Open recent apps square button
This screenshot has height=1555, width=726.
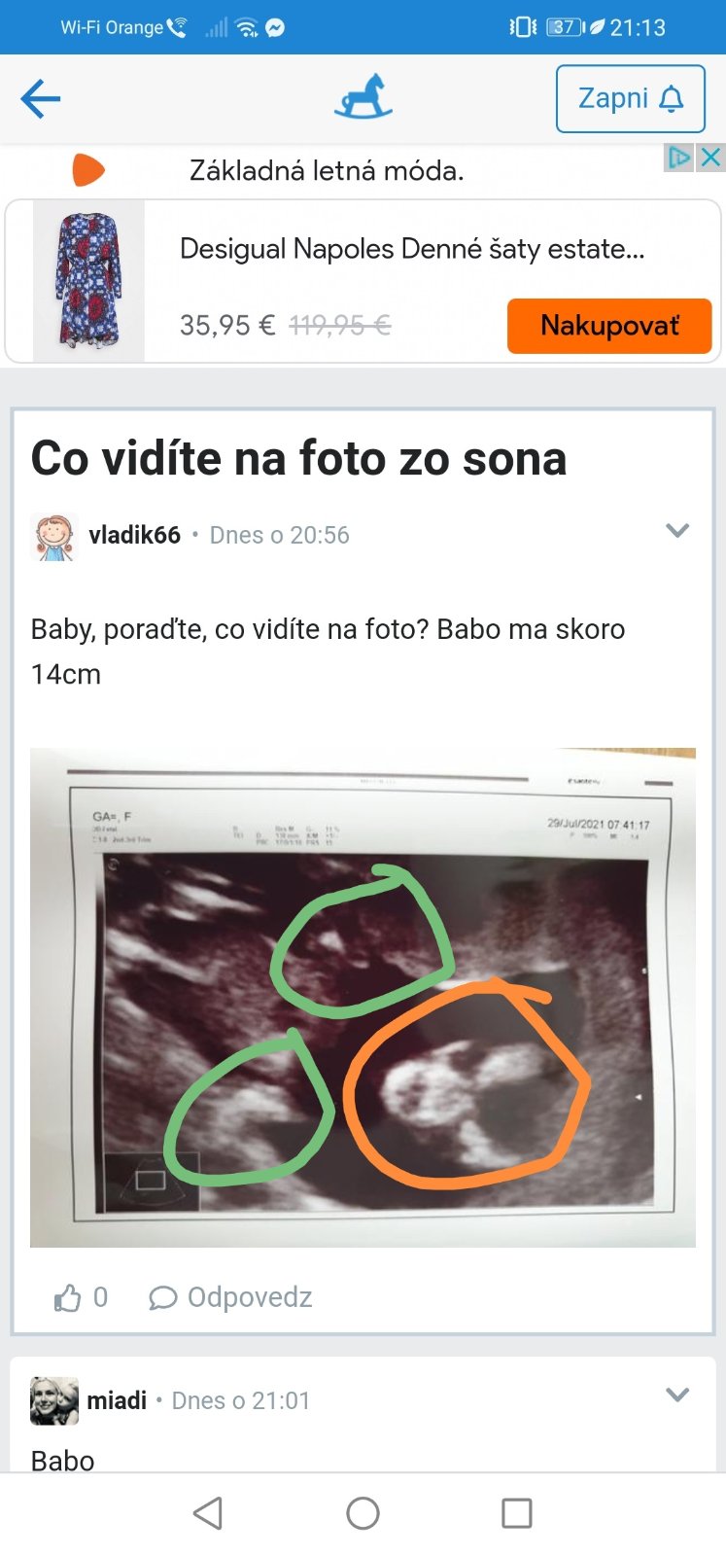click(x=516, y=1513)
